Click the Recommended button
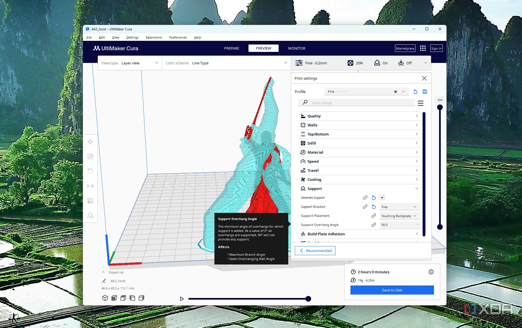Viewport: 522px width, 328px height. (x=315, y=251)
